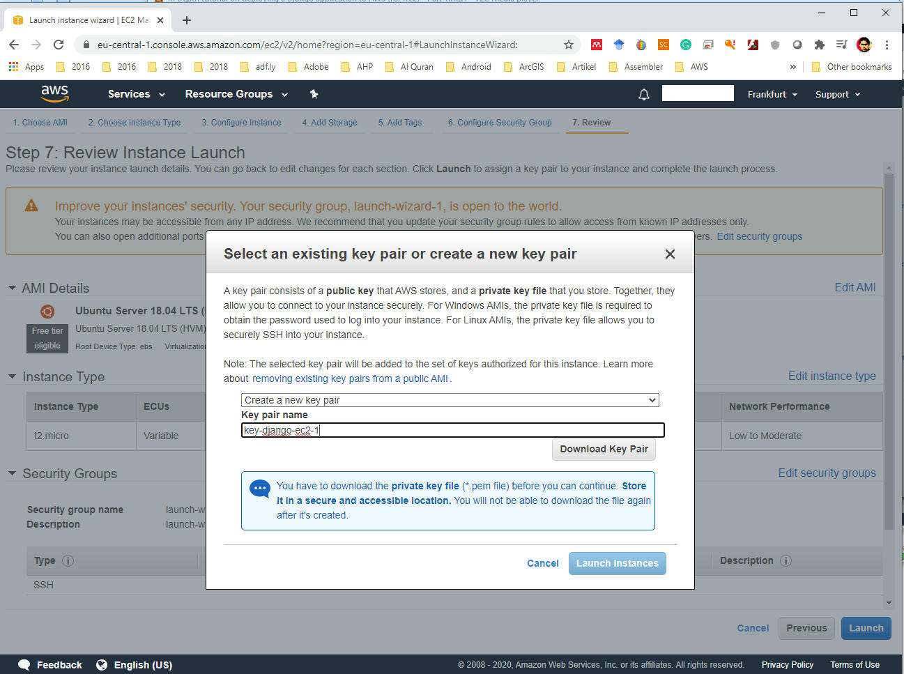Click the Mendeley extension icon
The width and height of the screenshot is (904, 674).
pyautogui.click(x=597, y=45)
